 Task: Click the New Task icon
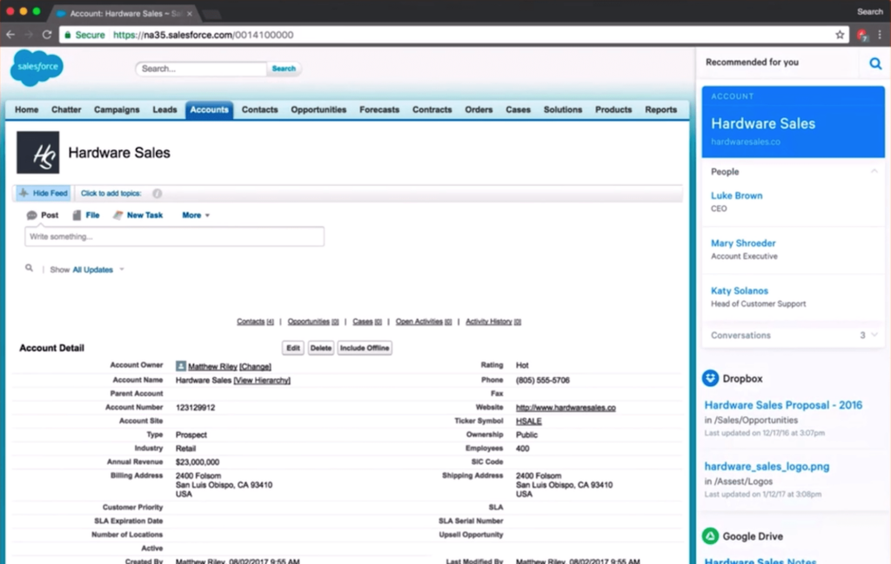(117, 215)
